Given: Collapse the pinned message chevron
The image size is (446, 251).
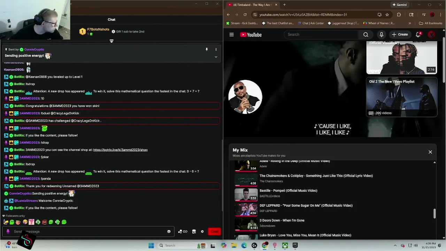Looking at the screenshot, I should pyautogui.click(x=216, y=57).
